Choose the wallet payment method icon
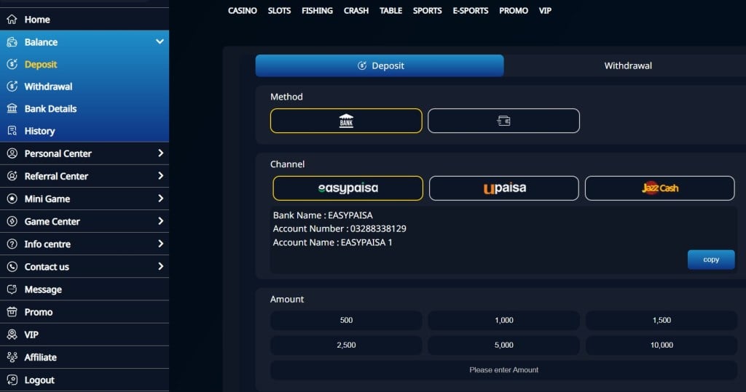This screenshot has width=746, height=392. [x=503, y=121]
